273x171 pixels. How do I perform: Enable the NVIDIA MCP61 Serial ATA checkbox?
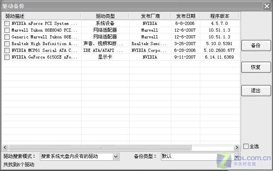[x=7, y=51]
